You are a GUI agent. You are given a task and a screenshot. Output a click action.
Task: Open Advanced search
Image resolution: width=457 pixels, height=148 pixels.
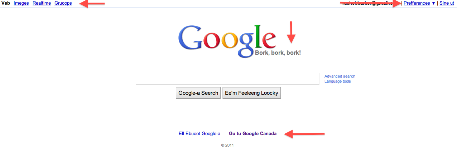coord(340,76)
